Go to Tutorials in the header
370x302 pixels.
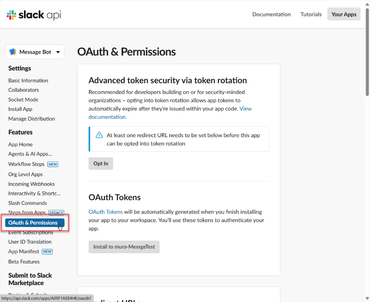point(311,14)
